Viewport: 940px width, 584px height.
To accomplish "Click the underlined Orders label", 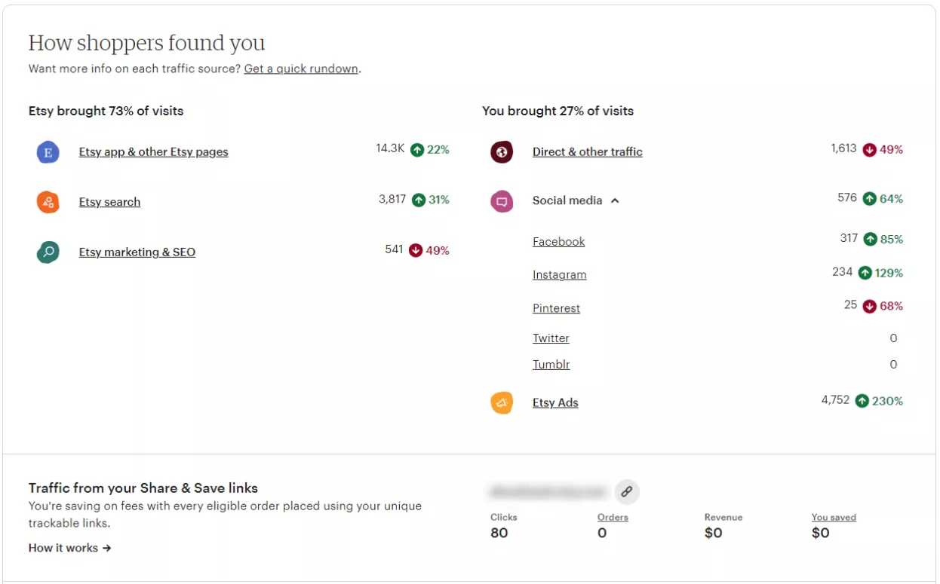I will (x=613, y=517).
